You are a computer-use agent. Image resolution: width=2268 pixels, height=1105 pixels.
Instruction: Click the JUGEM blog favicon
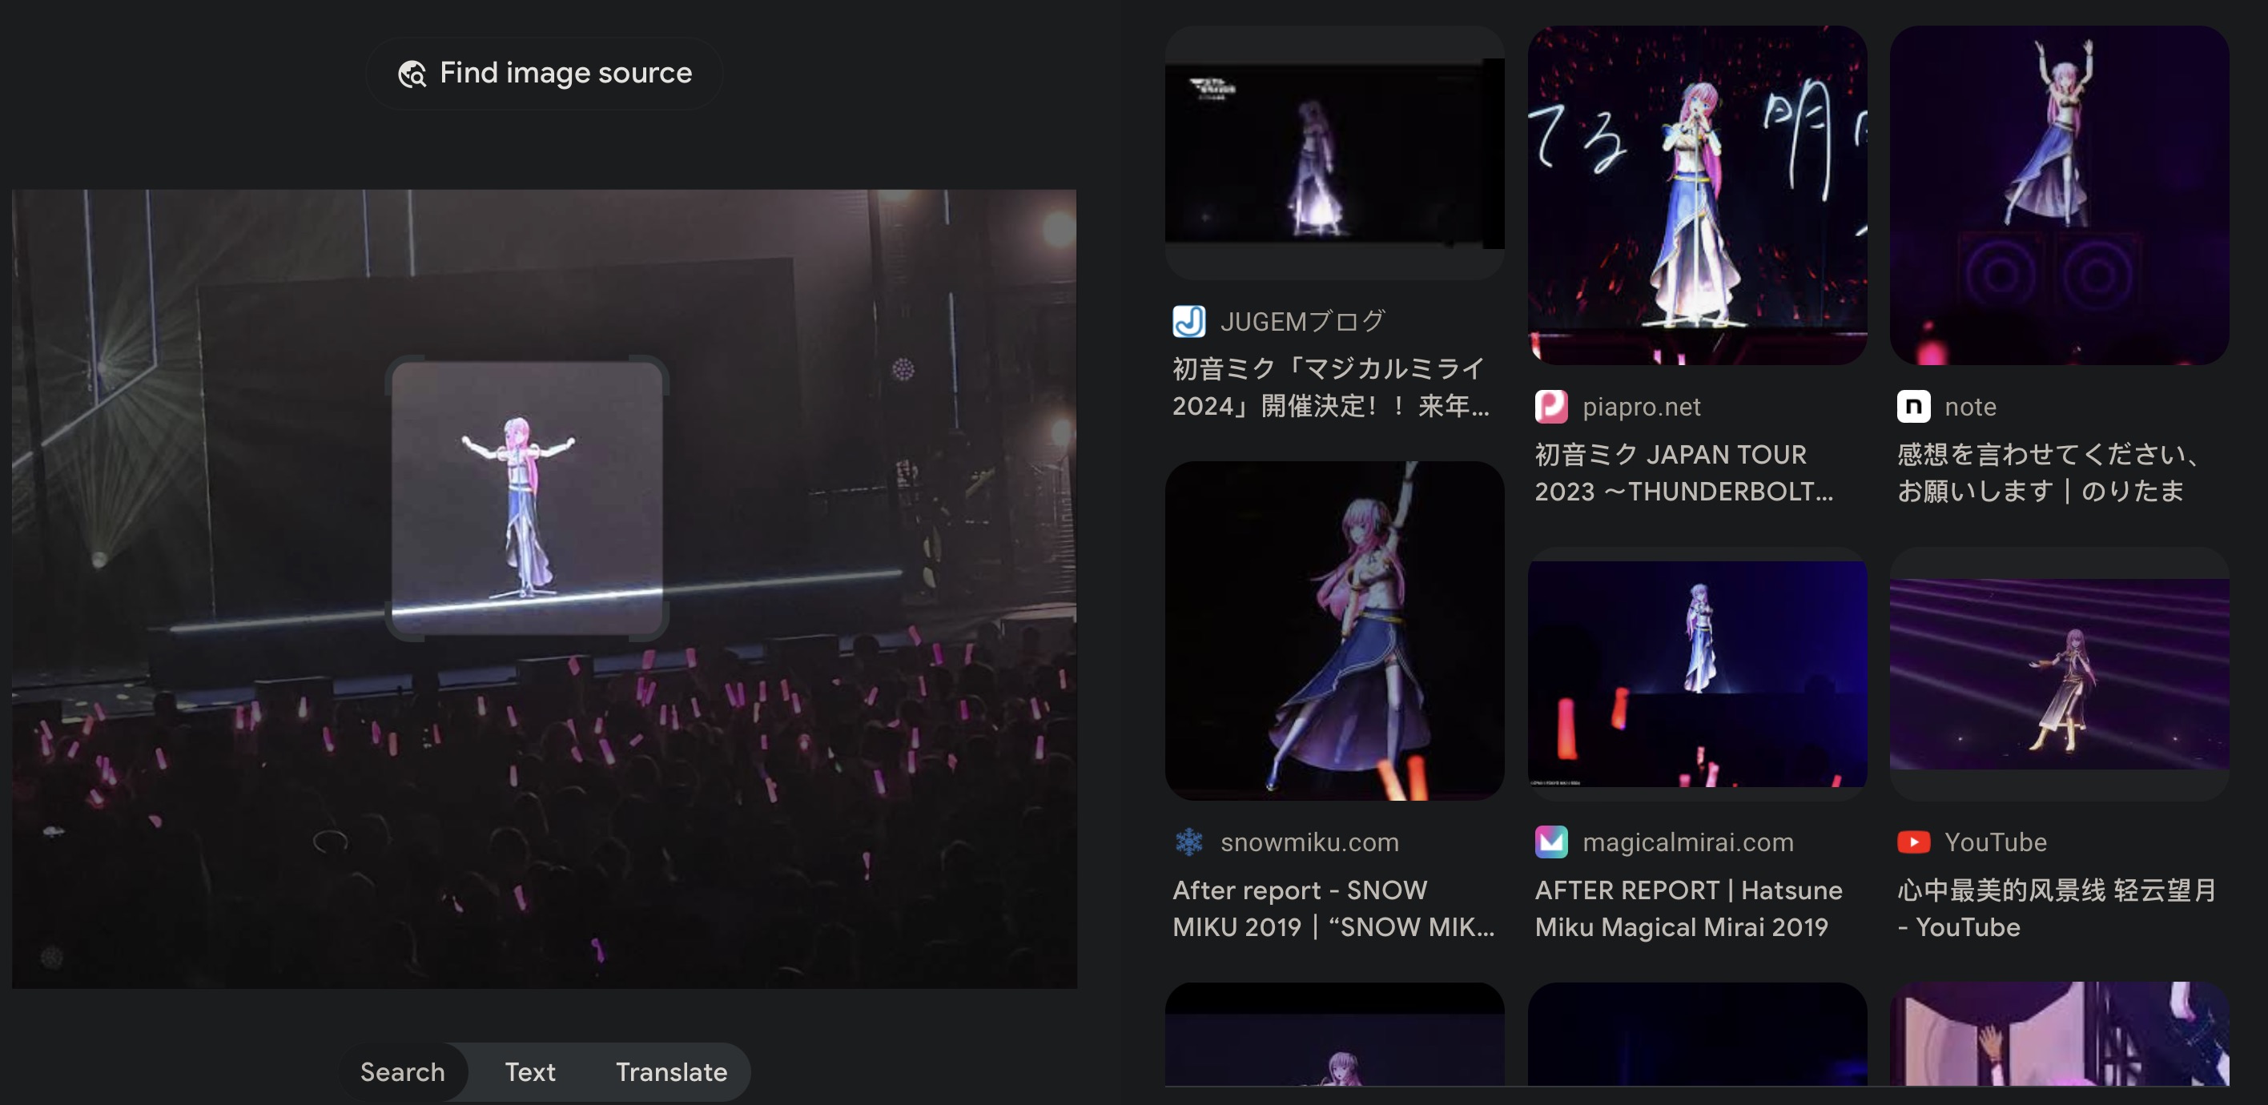pos(1188,321)
